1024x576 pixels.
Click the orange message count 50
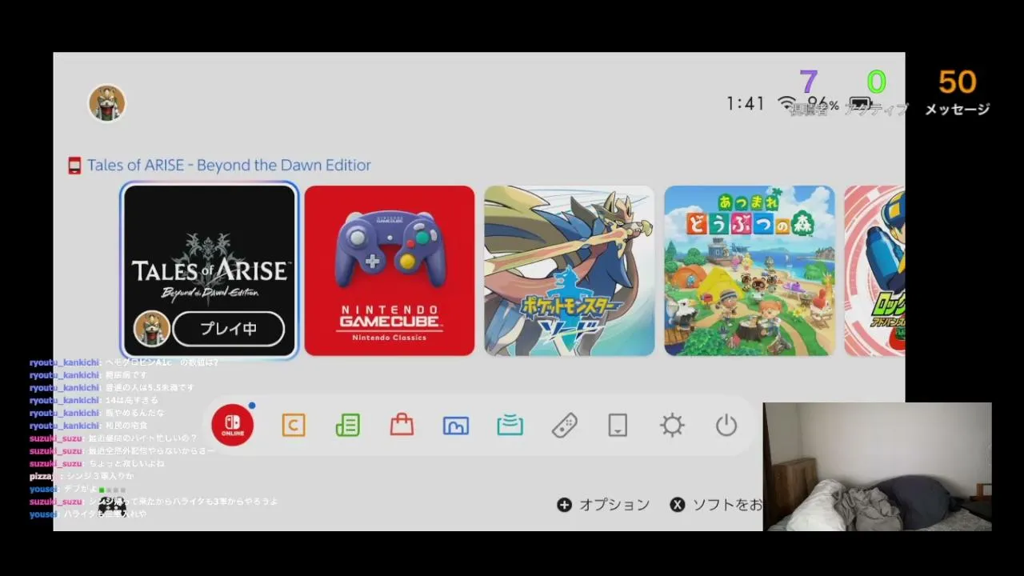point(958,82)
